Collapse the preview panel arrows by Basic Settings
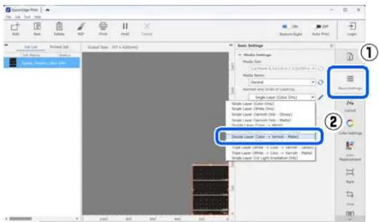 [x=231, y=45]
